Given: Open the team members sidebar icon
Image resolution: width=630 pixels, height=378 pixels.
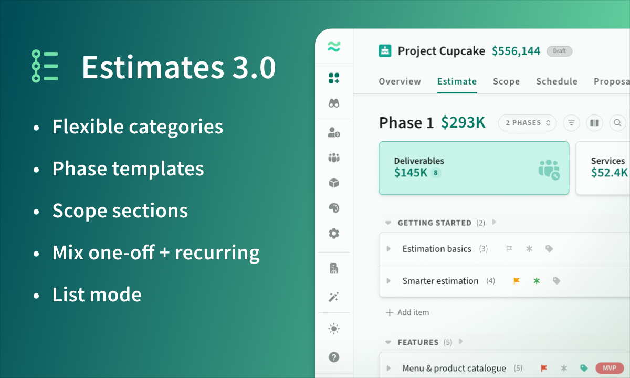Looking at the screenshot, I should point(334,157).
